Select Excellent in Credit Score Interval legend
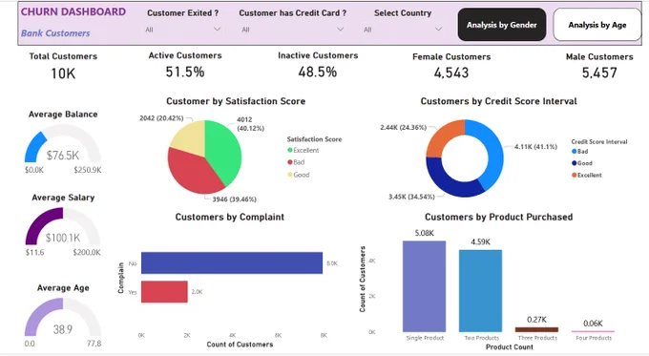The image size is (649, 356). pyautogui.click(x=587, y=175)
